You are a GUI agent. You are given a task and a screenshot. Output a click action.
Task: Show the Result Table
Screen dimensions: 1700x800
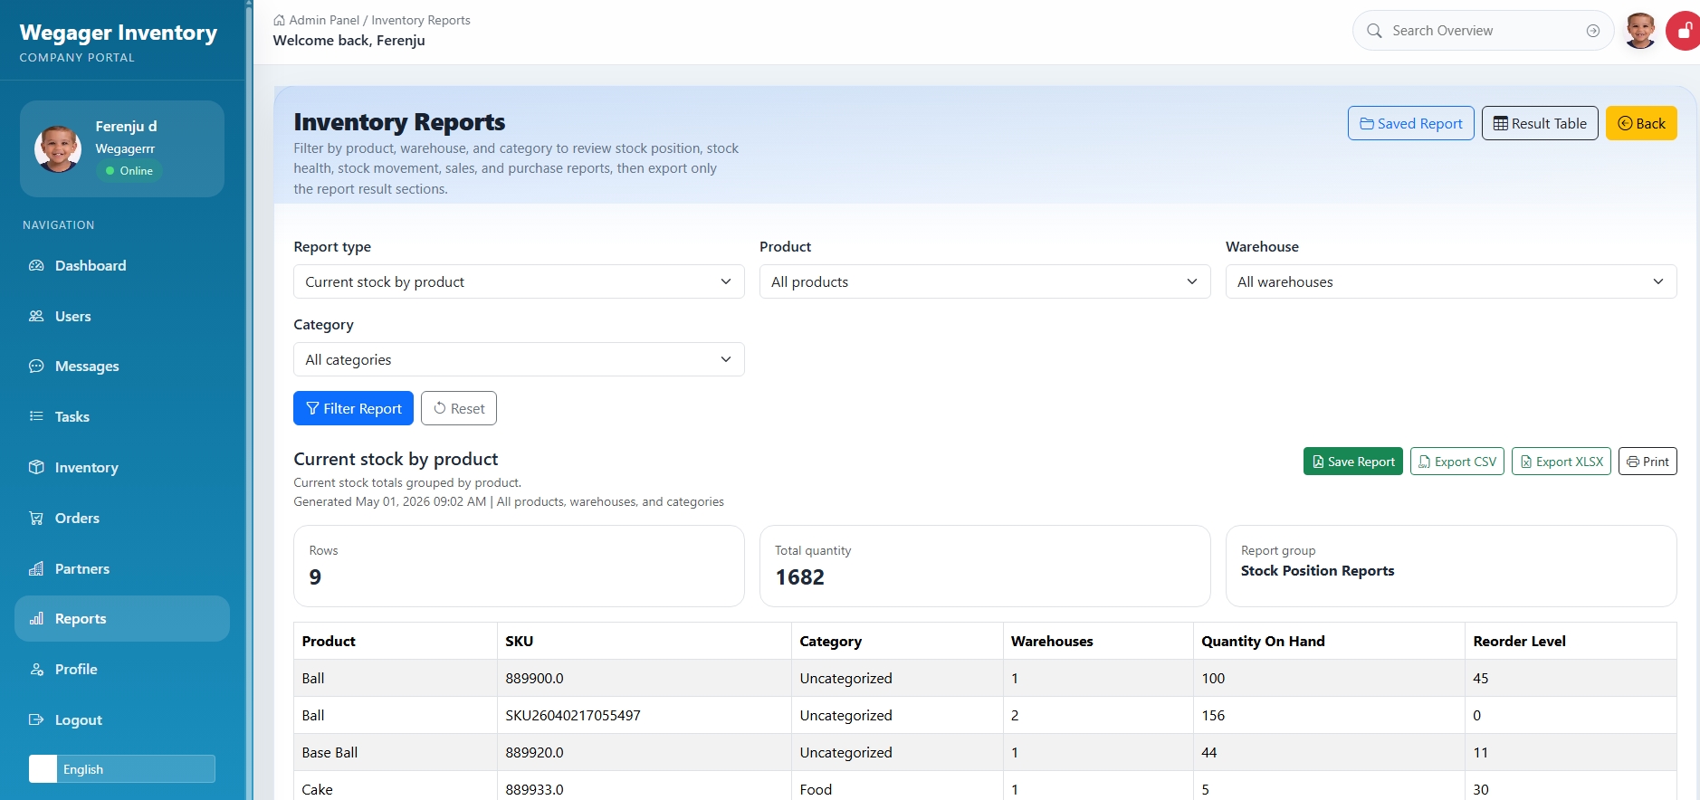pos(1540,123)
